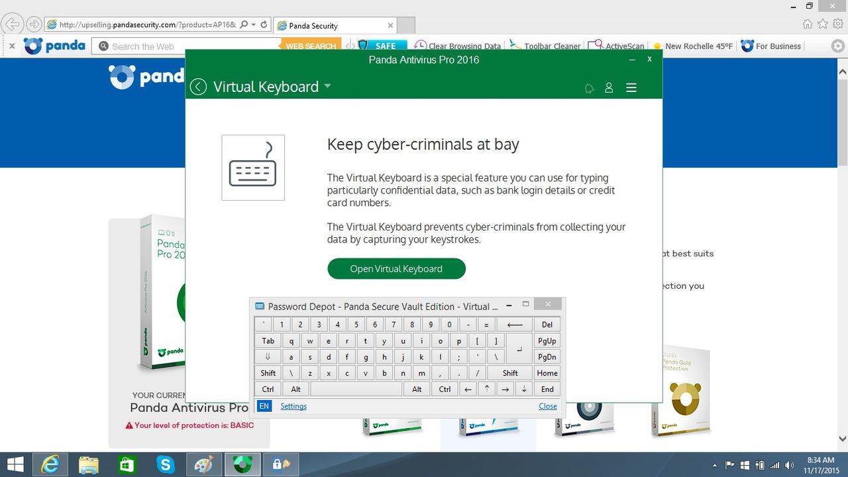Image resolution: width=848 pixels, height=477 pixels.
Task: Click the up arrow key on virtual keyboard
Action: coord(486,389)
